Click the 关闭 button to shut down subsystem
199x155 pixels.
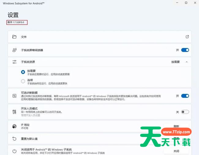click(176, 151)
